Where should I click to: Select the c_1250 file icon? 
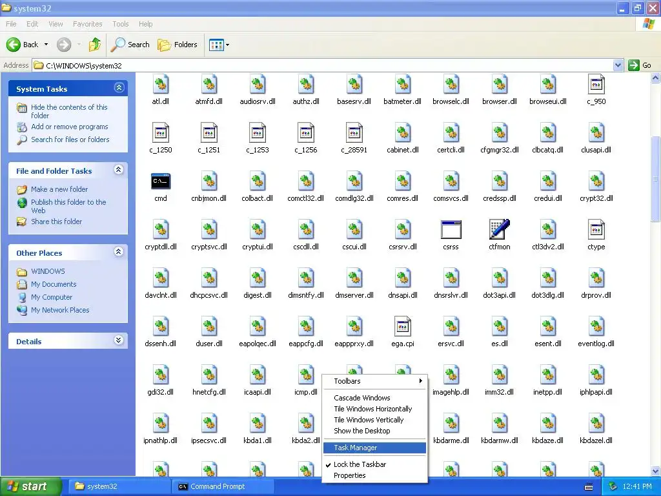click(x=161, y=133)
